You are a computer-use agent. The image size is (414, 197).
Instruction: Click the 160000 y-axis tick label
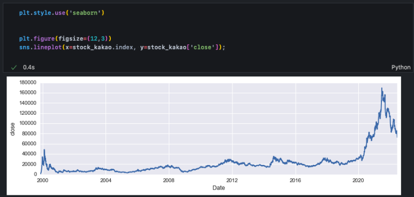click(28, 93)
